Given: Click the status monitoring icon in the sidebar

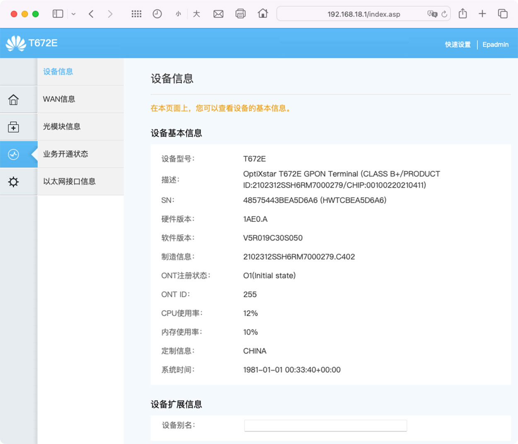Looking at the screenshot, I should 13,154.
